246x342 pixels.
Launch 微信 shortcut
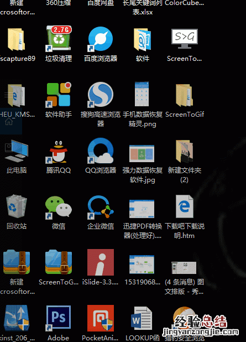pyautogui.click(x=59, y=207)
